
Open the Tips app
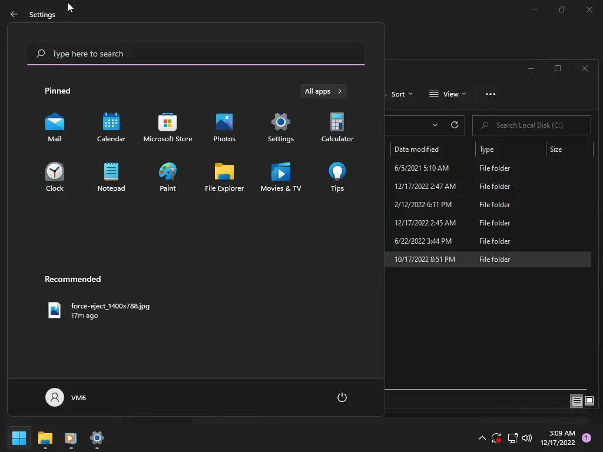(337, 177)
